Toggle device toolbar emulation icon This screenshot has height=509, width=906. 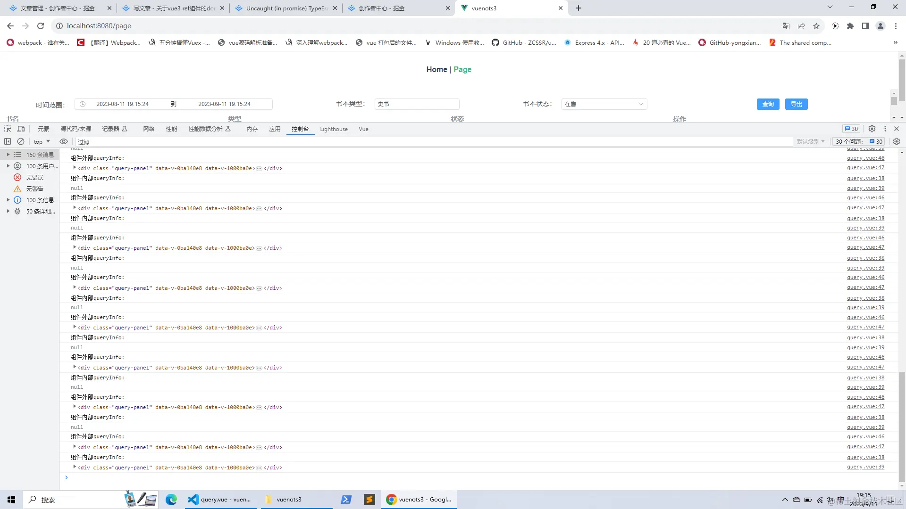click(21, 129)
